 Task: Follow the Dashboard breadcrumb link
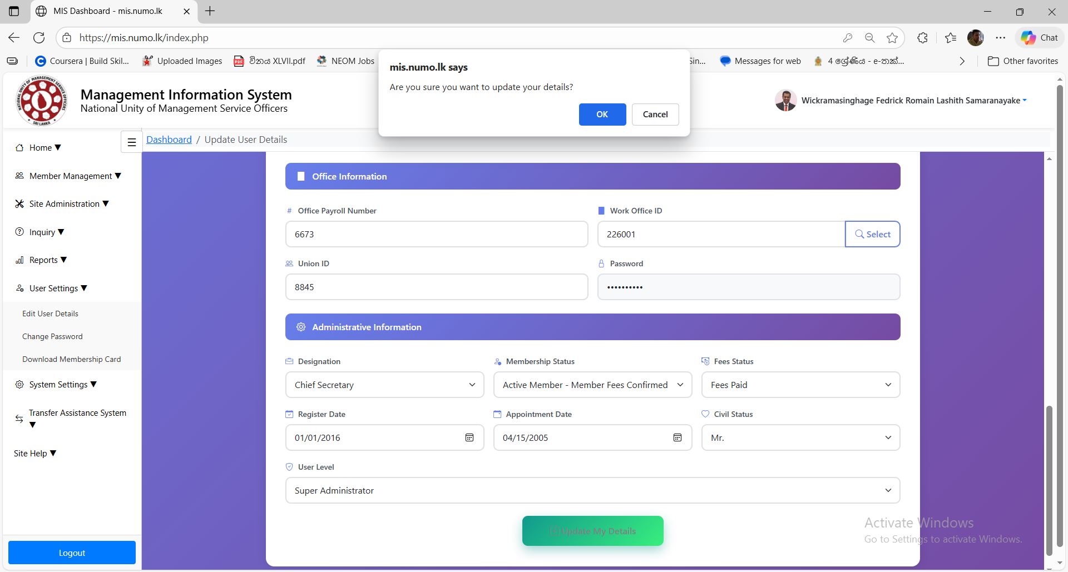pyautogui.click(x=169, y=140)
